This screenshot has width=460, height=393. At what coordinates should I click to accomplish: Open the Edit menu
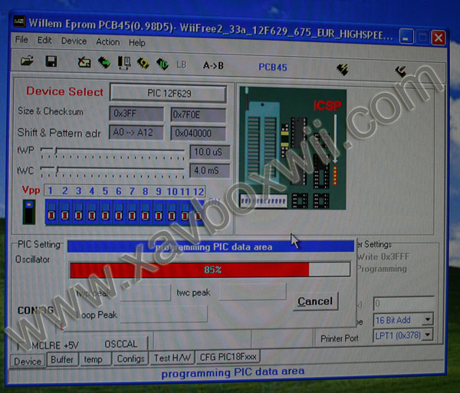click(44, 40)
